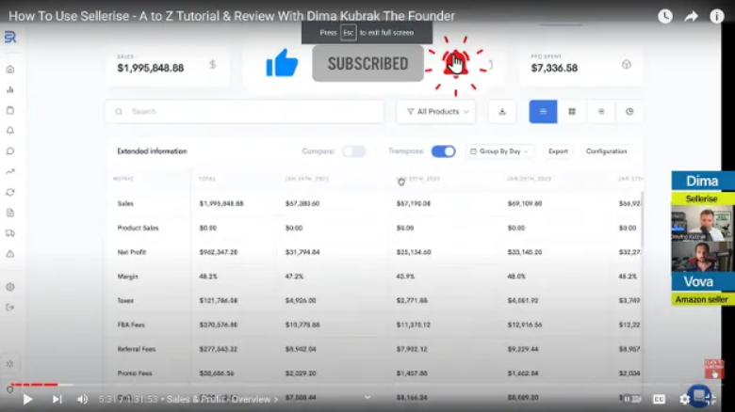Click the cube icon on PPC Spent card
The height and width of the screenshot is (412, 735).
click(x=627, y=65)
